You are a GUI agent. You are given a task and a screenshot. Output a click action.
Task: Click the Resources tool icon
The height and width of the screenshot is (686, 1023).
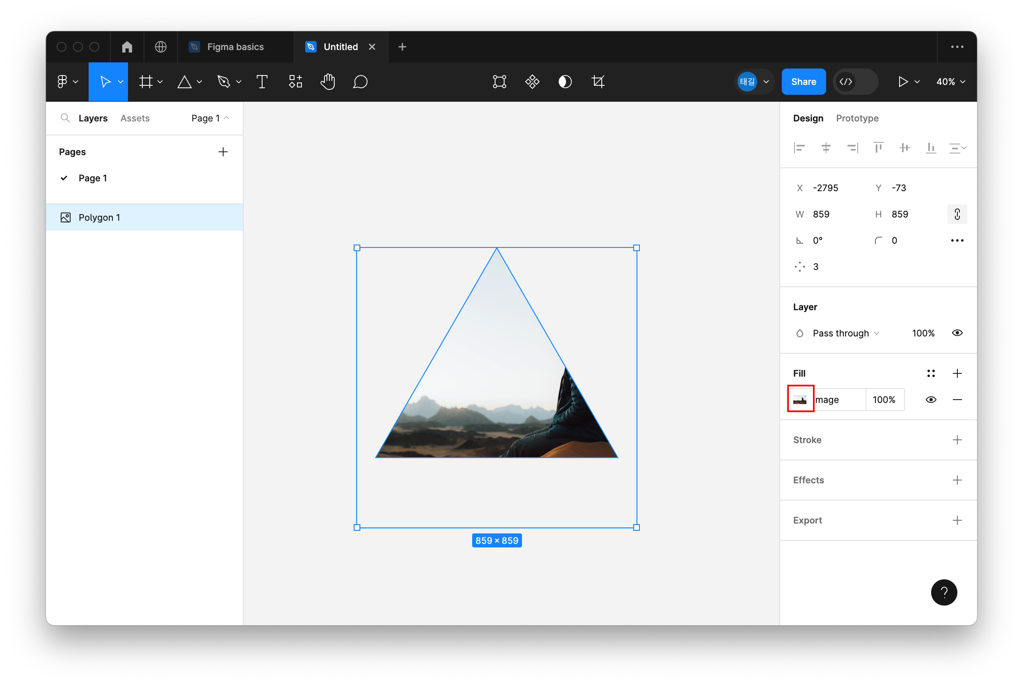click(x=295, y=82)
